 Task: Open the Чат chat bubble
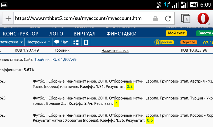61,42
